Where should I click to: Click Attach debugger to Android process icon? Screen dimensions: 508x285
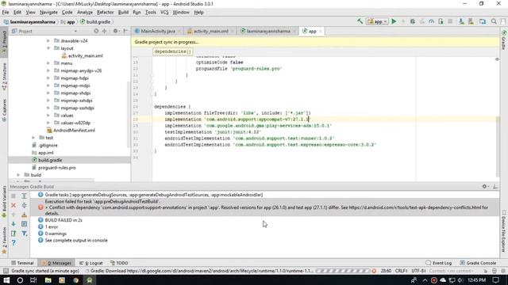tap(441, 21)
